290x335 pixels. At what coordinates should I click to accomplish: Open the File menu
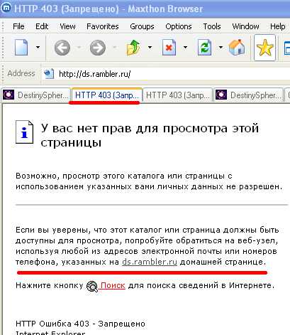coord(18,26)
